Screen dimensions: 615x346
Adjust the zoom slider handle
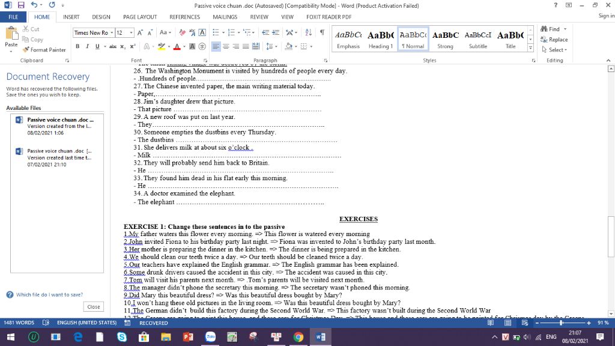[x=562, y=323]
